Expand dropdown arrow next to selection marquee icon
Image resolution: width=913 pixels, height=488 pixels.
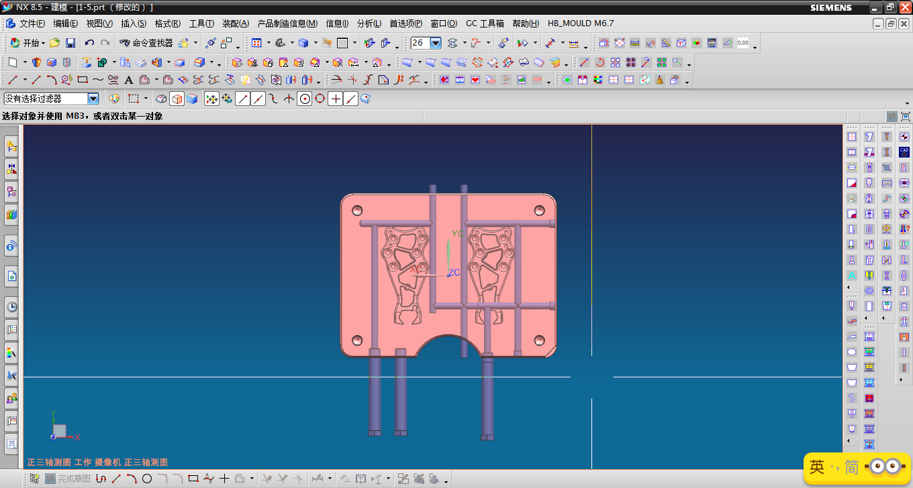click(x=146, y=99)
